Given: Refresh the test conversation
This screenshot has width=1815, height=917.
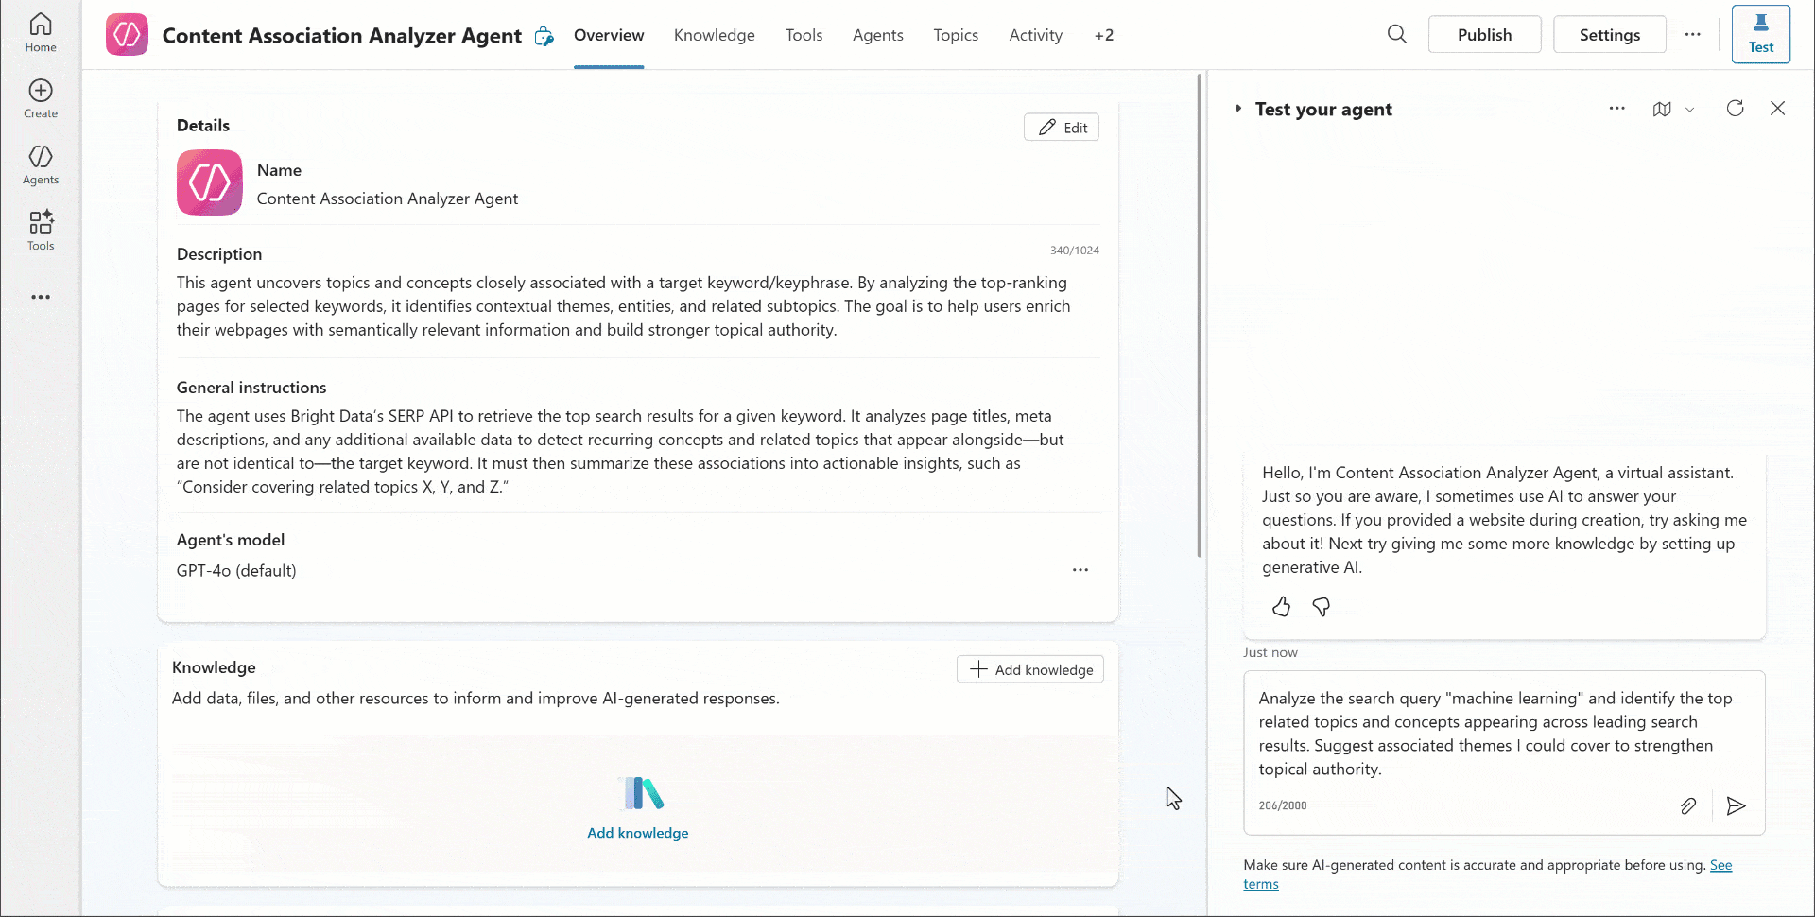Looking at the screenshot, I should (1736, 109).
